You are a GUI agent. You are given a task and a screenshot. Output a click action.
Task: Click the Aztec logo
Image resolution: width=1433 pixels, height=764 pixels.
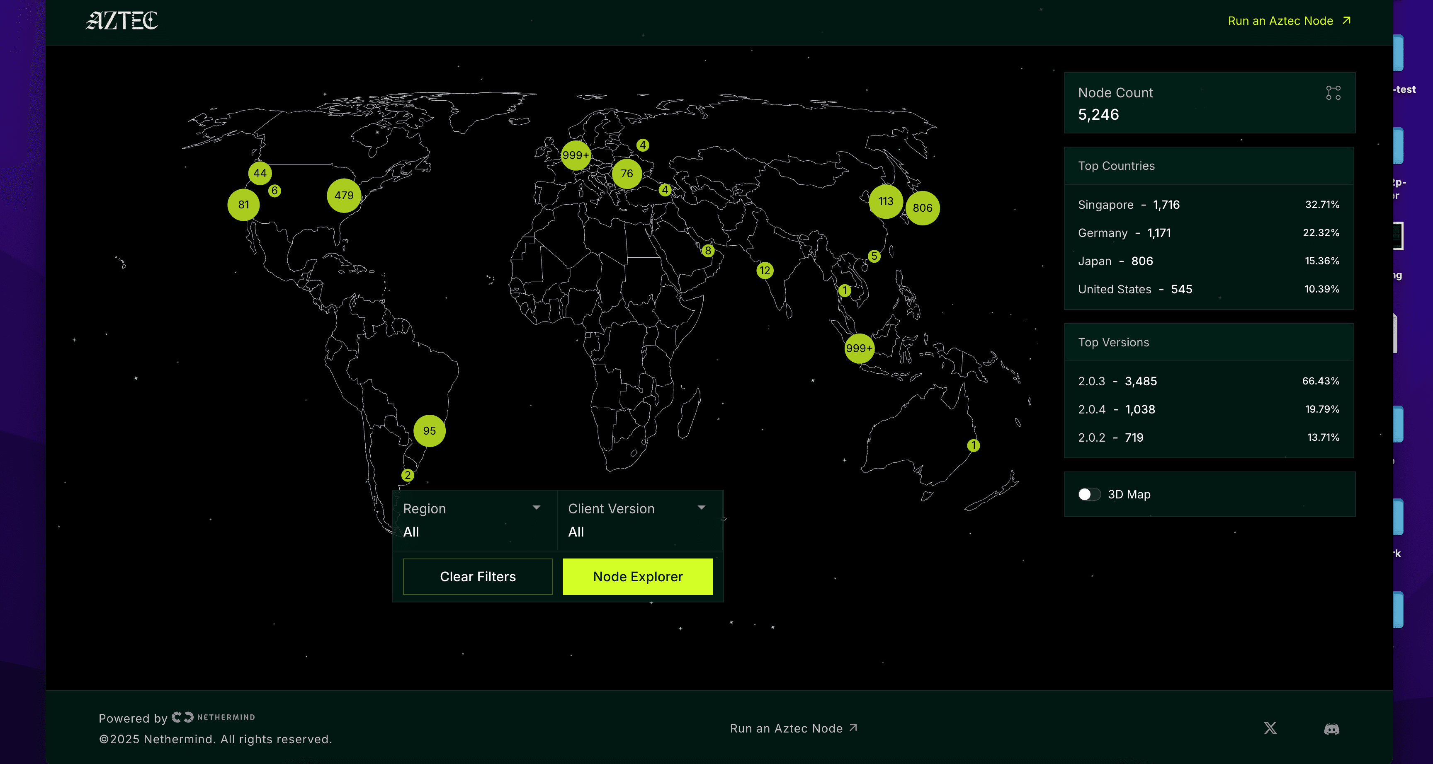click(121, 21)
